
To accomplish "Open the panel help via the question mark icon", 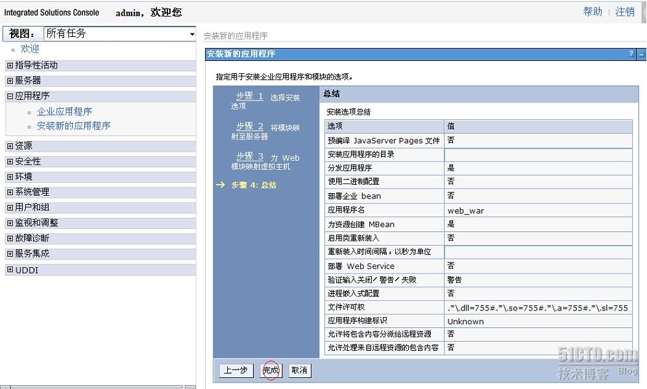I will 630,54.
